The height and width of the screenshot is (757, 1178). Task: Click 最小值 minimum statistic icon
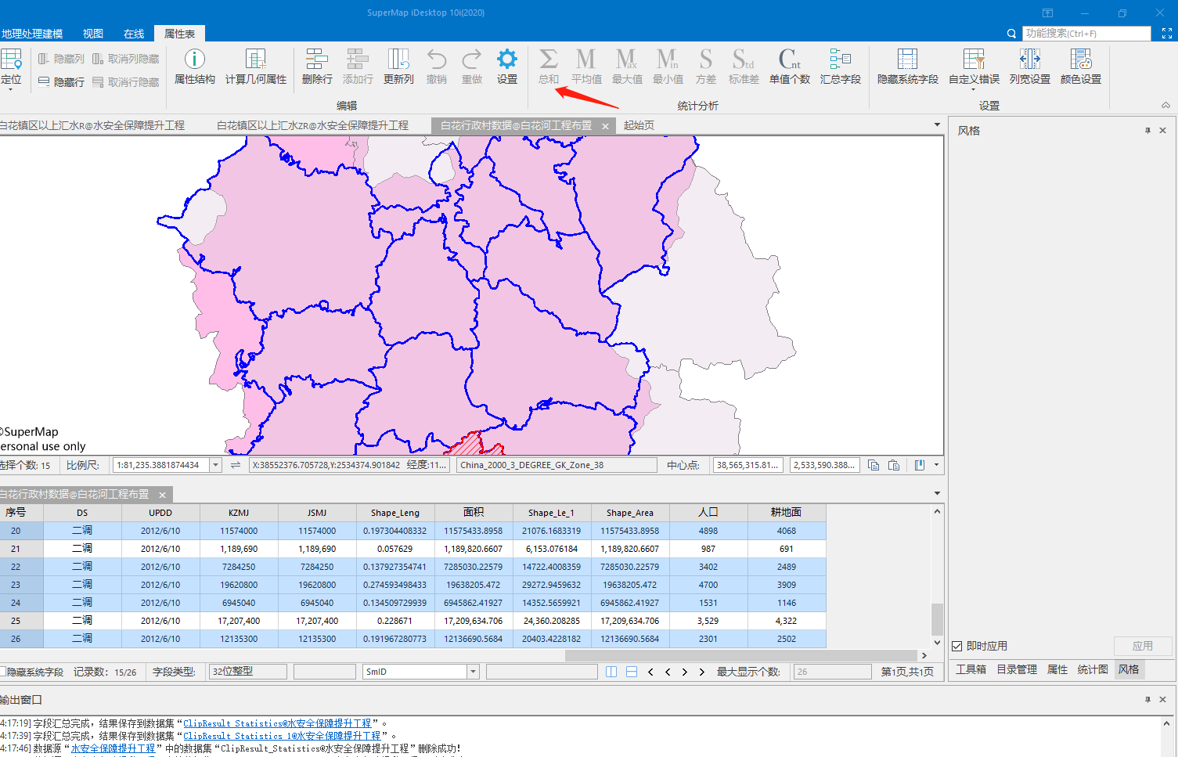tap(668, 59)
